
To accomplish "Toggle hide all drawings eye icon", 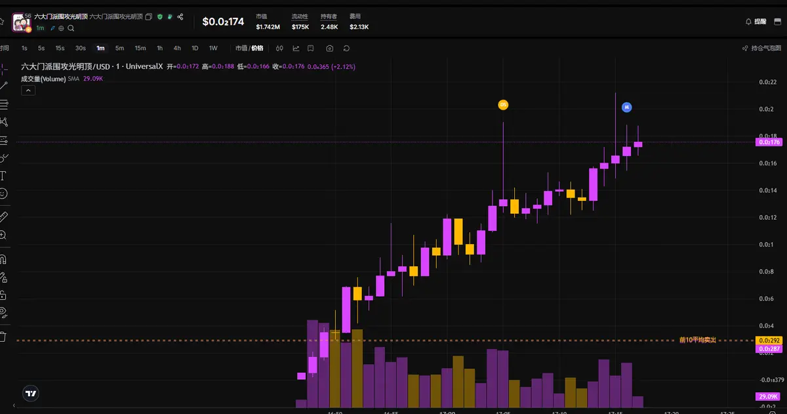I will click(3, 312).
